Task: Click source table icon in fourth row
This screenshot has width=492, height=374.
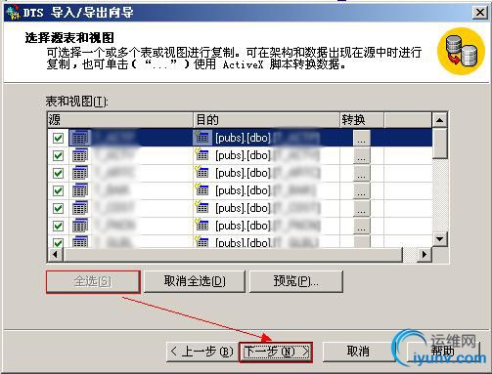Action: point(79,190)
